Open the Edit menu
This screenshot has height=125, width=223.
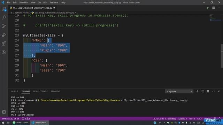coord(15,2)
